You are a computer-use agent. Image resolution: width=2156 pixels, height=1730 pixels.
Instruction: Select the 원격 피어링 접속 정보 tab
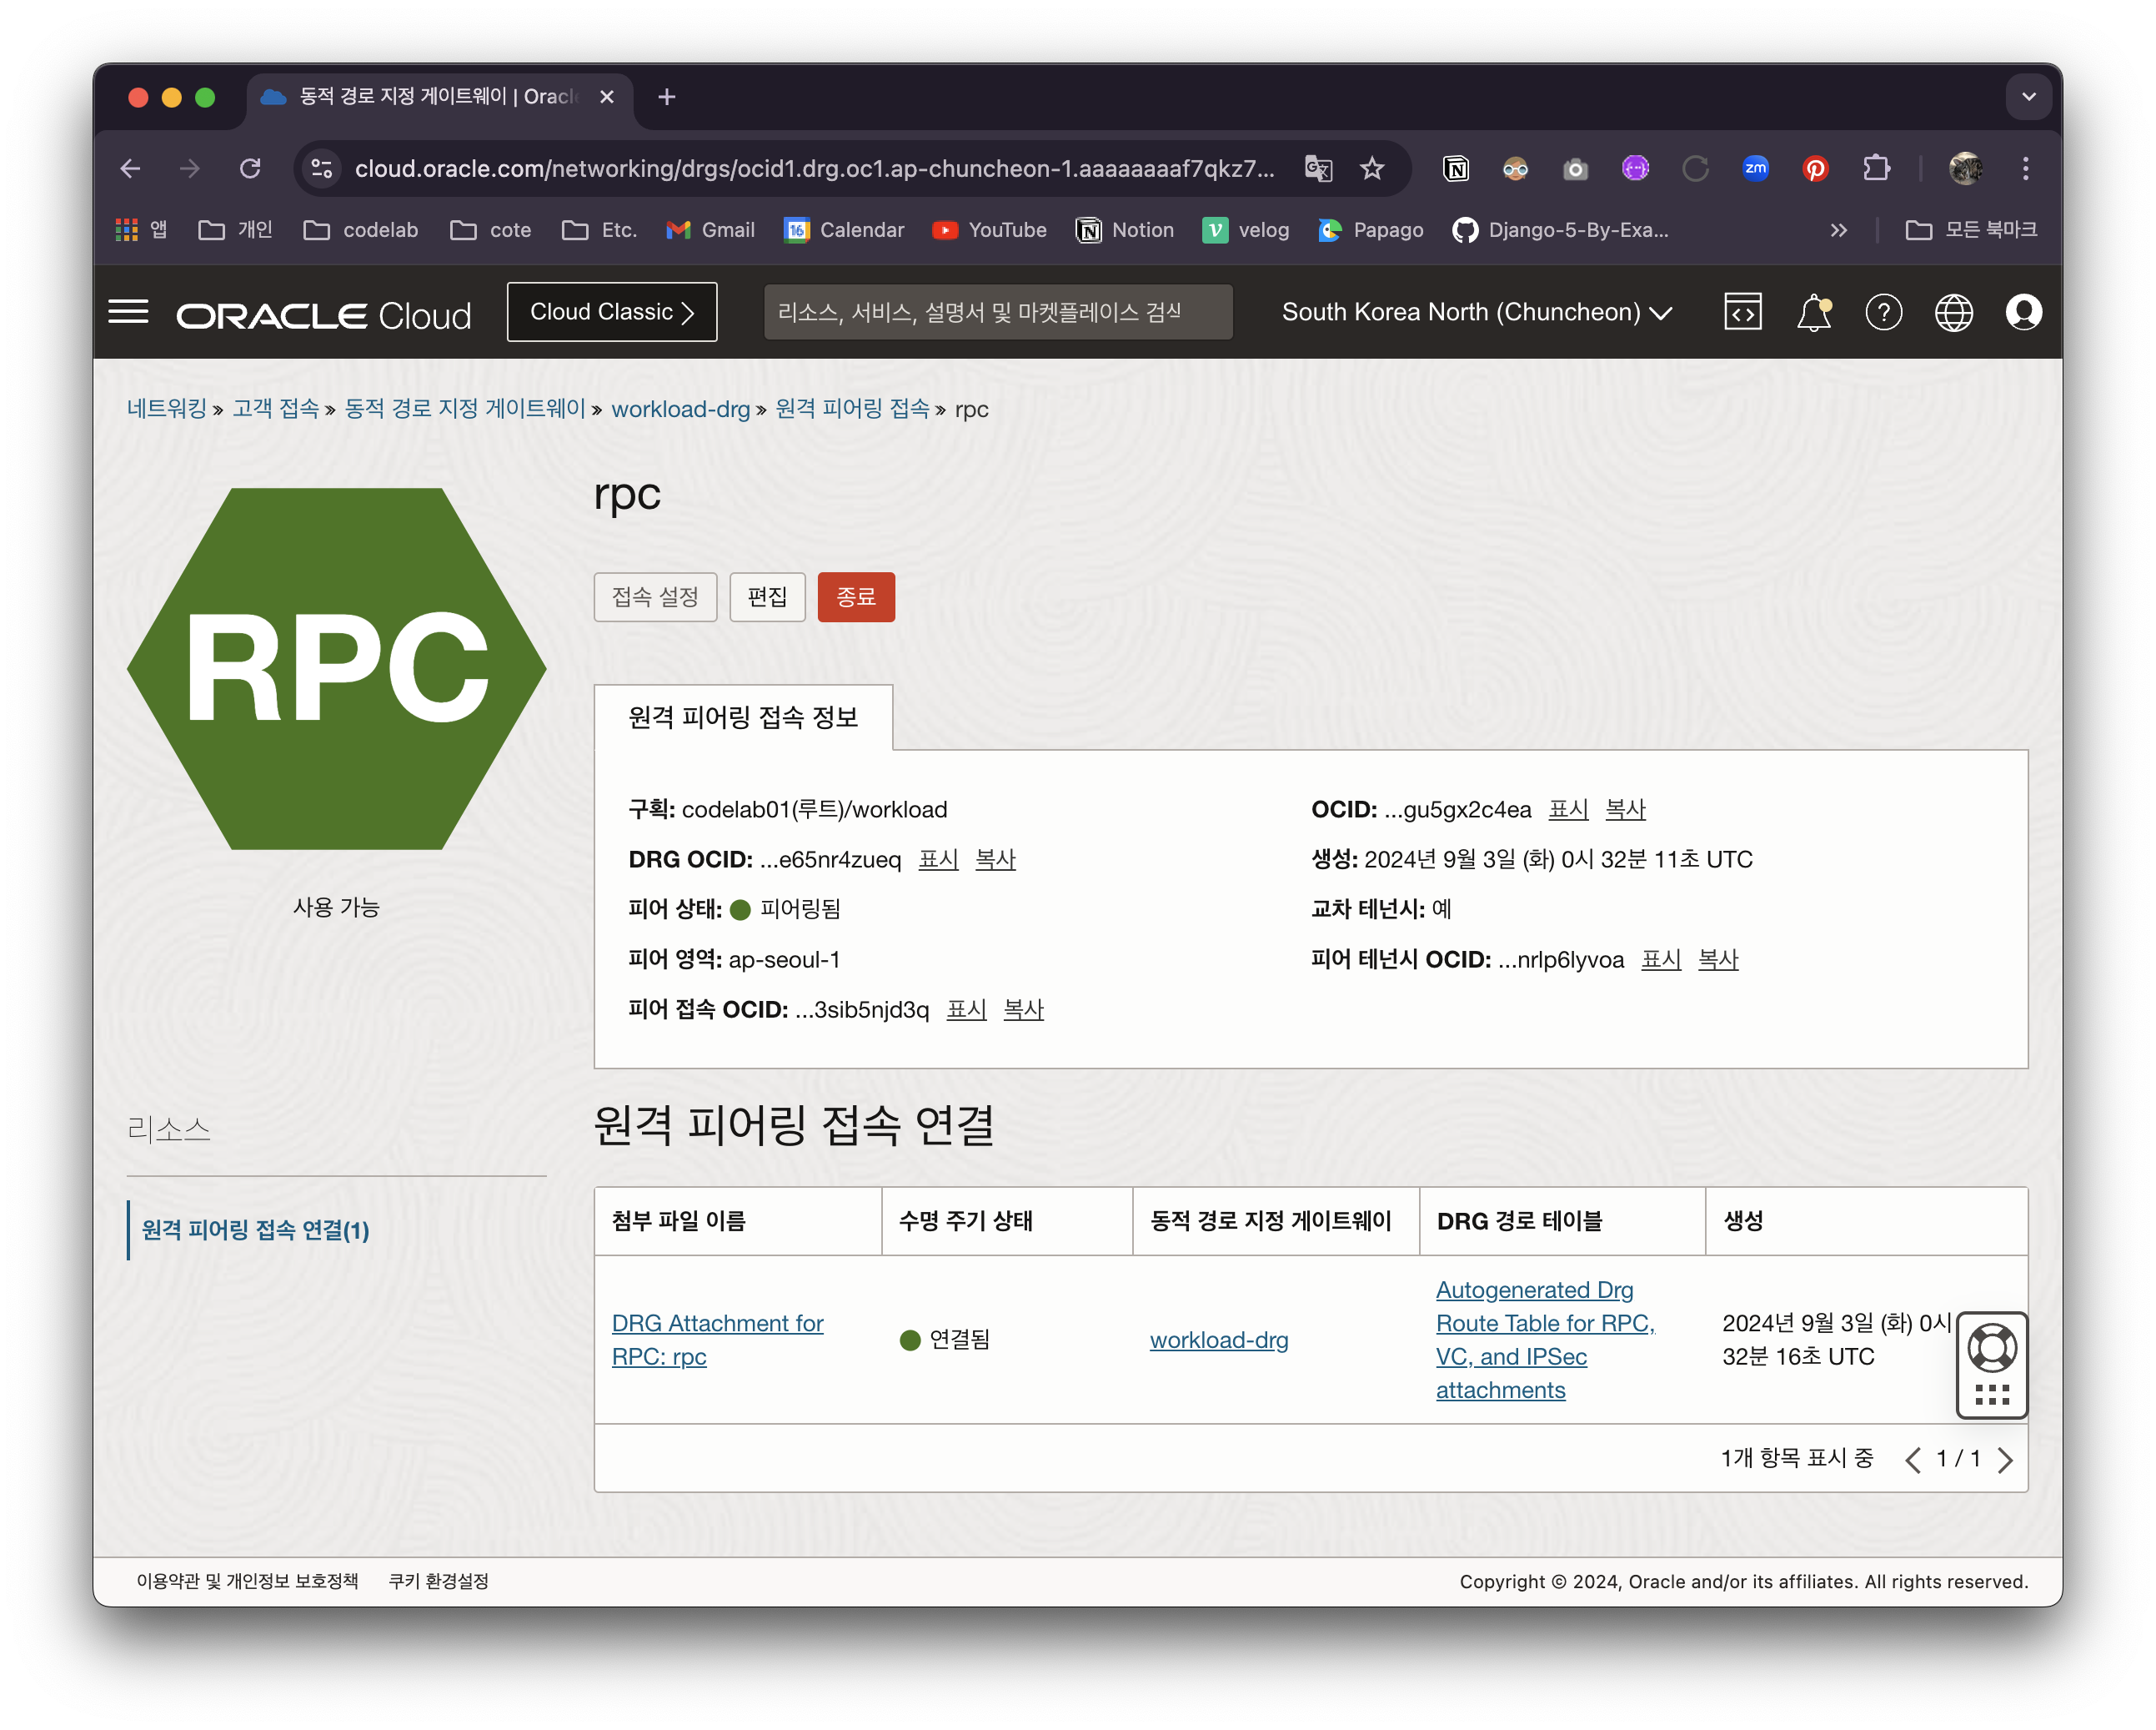point(743,717)
